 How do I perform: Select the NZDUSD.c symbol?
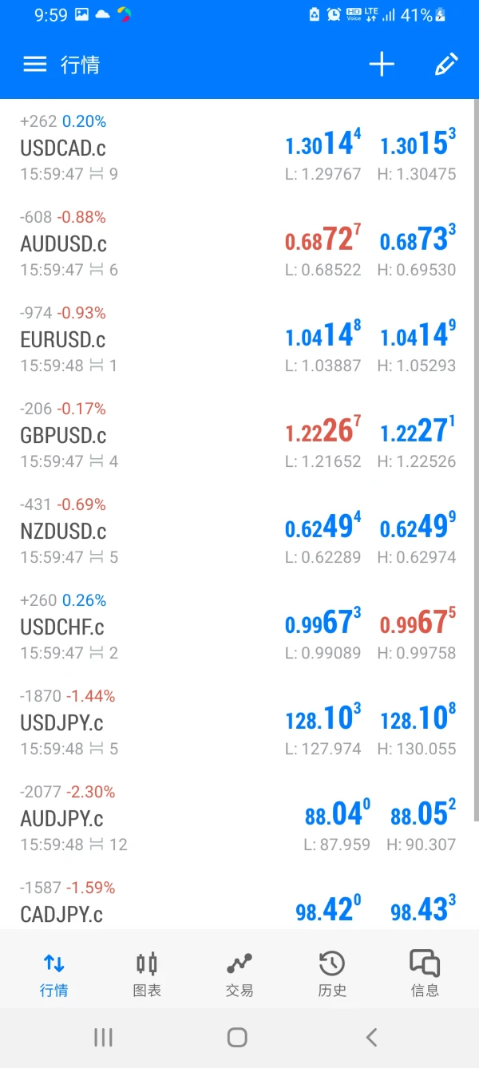click(63, 531)
